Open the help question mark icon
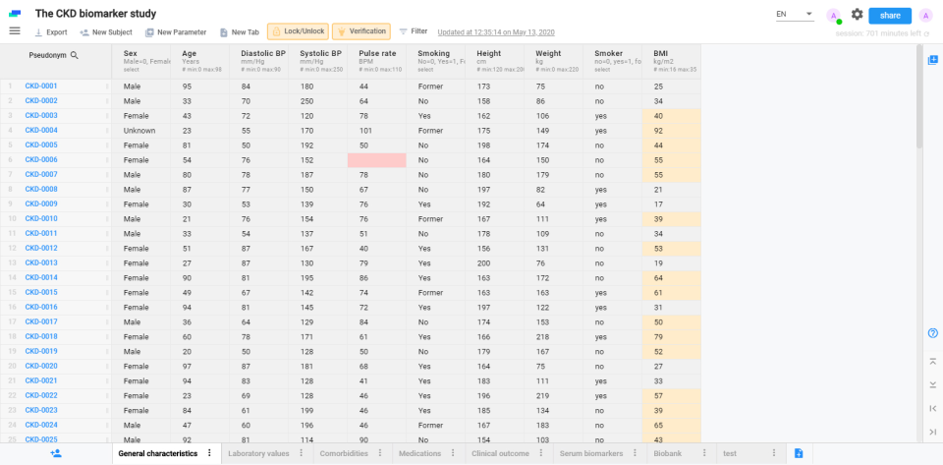The image size is (943, 465). [x=932, y=333]
